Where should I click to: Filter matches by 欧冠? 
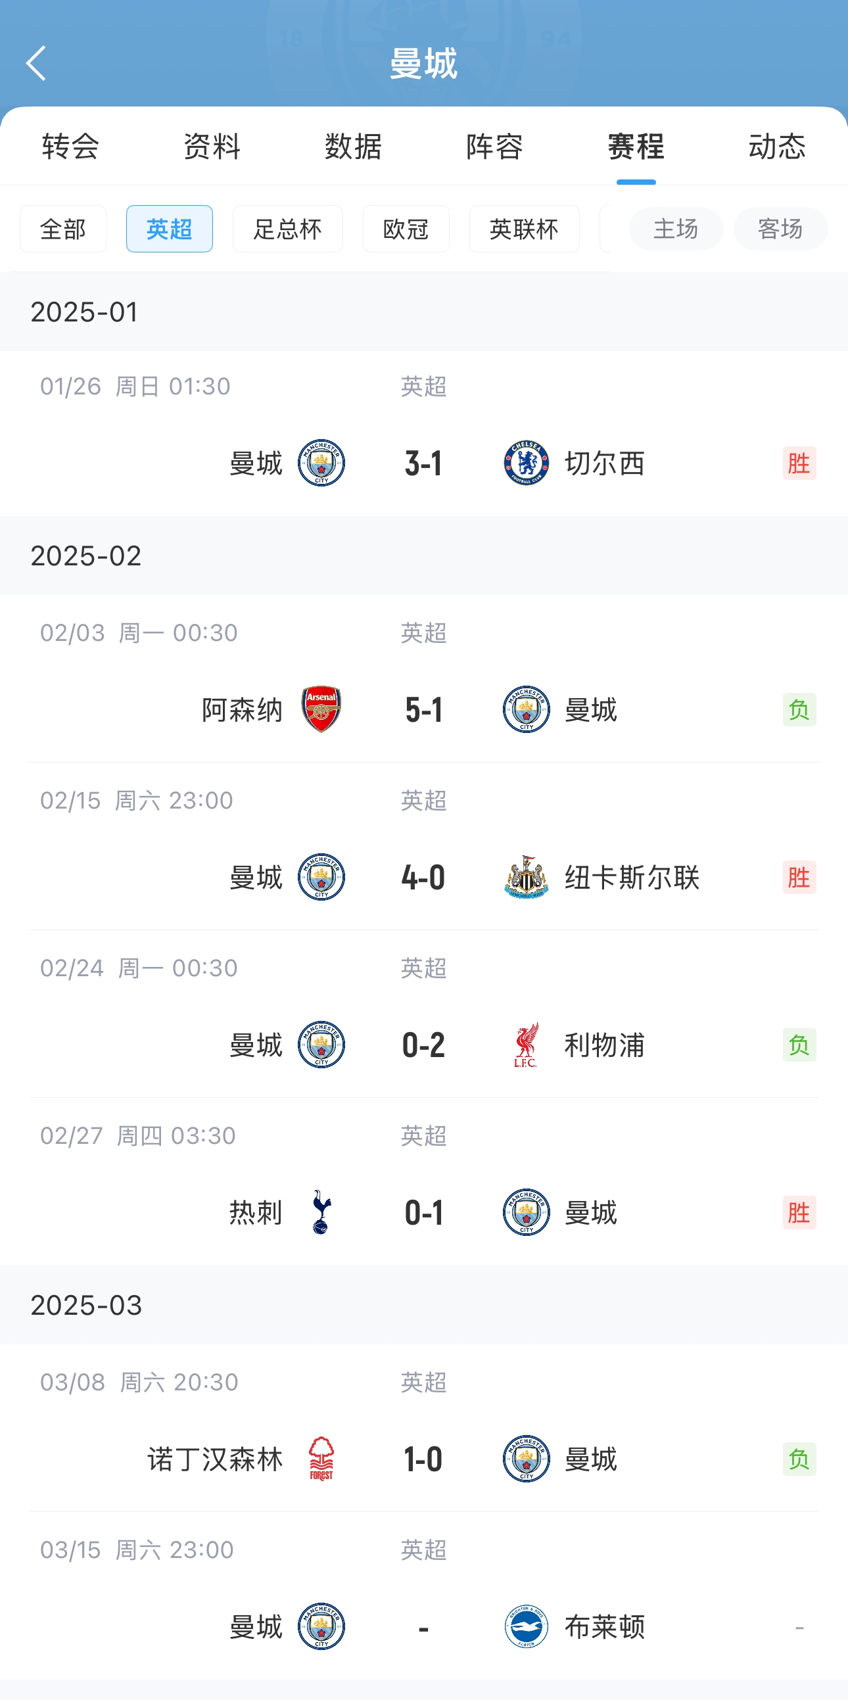pos(406,229)
